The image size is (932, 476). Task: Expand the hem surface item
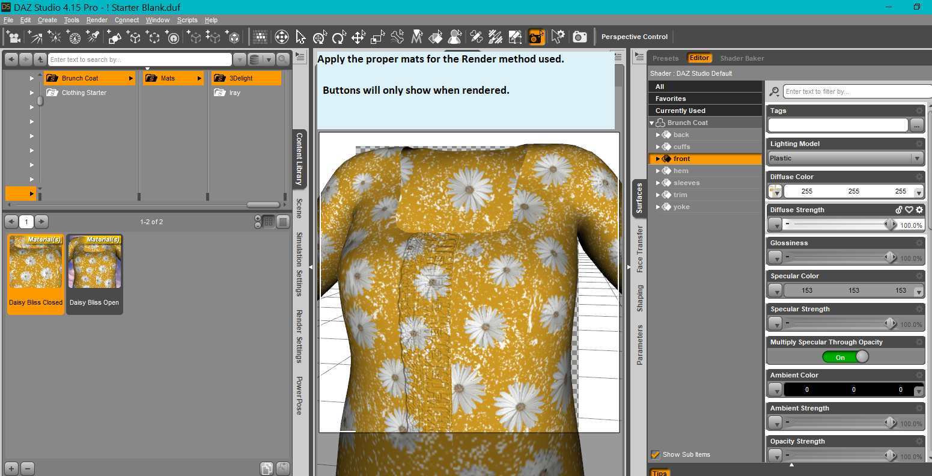pos(658,171)
